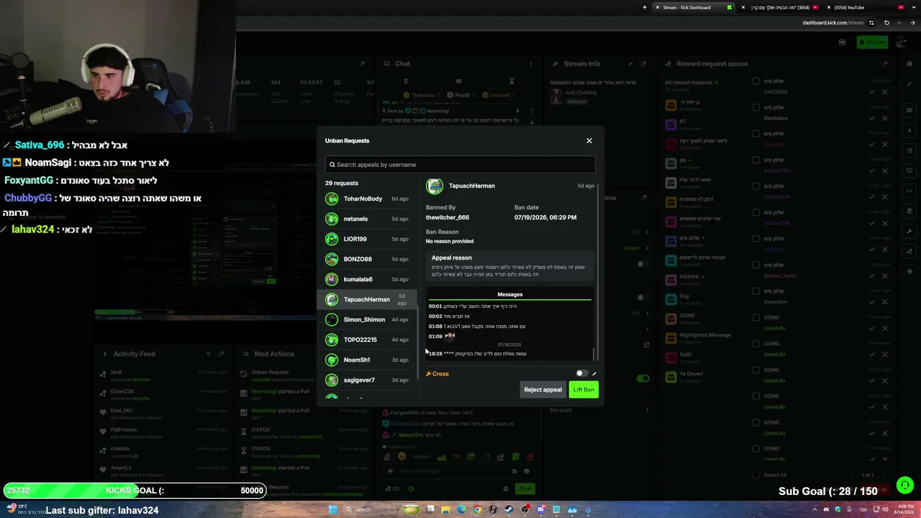Select sagigever7's unban request
921x518 pixels.
(x=367, y=380)
